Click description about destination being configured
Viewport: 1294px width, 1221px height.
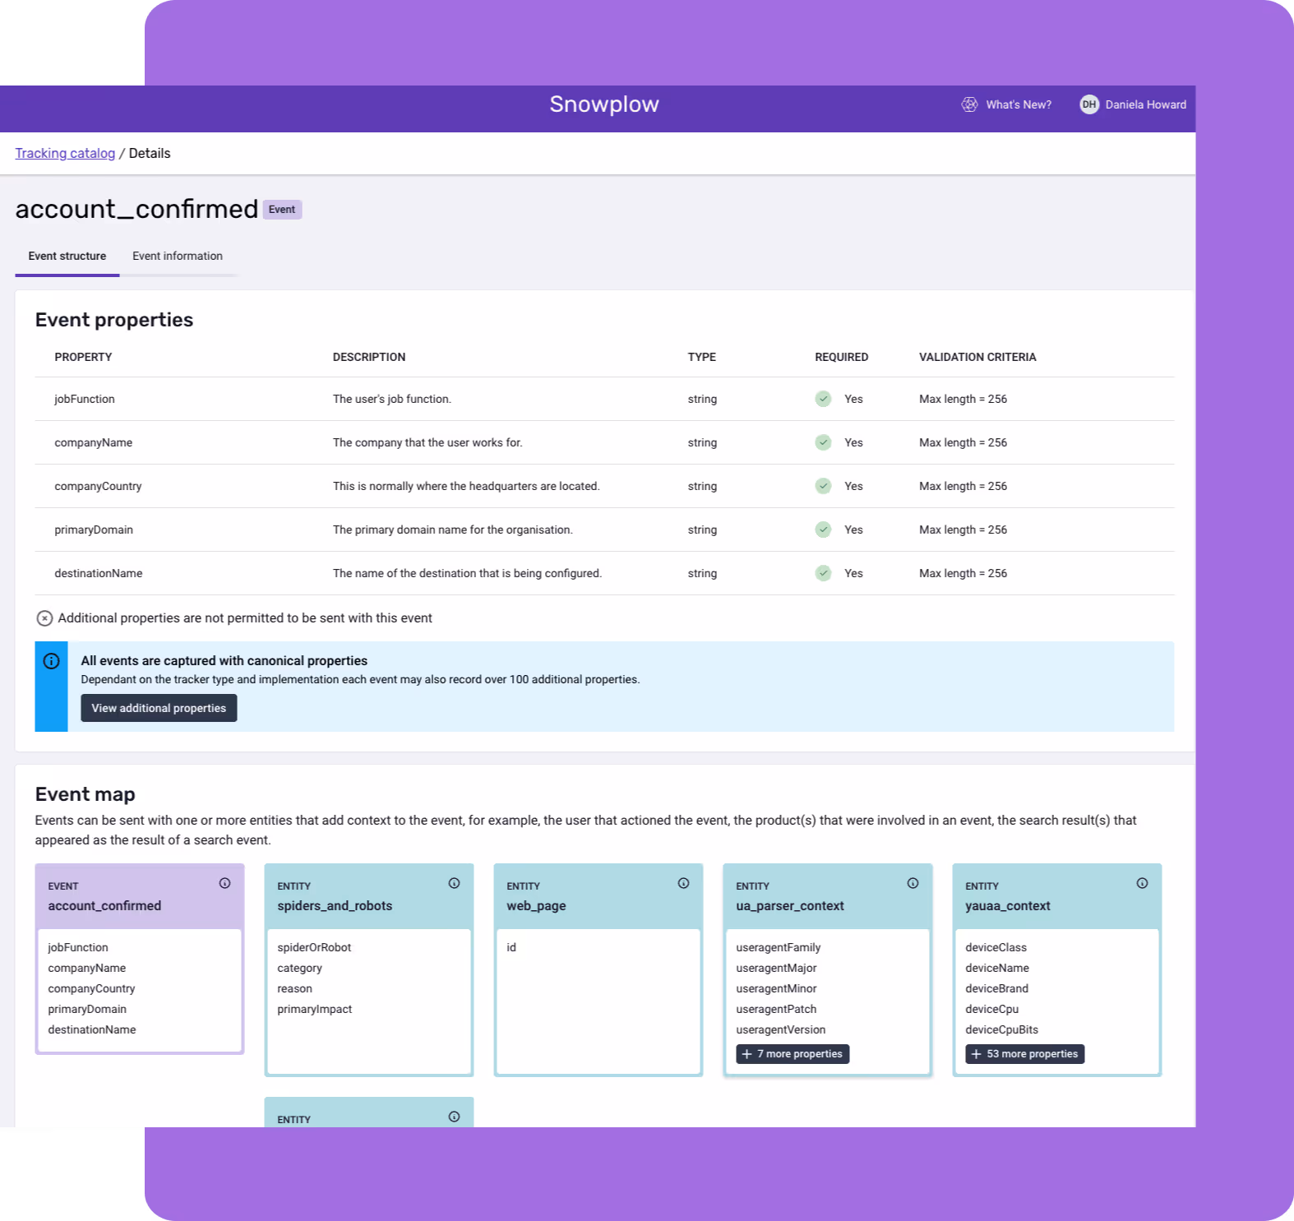[x=467, y=573]
